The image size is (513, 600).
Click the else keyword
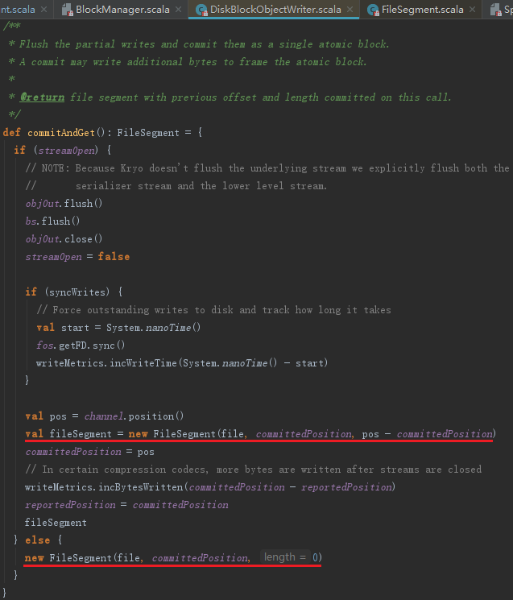pos(38,540)
